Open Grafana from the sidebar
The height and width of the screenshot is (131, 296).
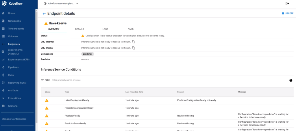[13, 106]
